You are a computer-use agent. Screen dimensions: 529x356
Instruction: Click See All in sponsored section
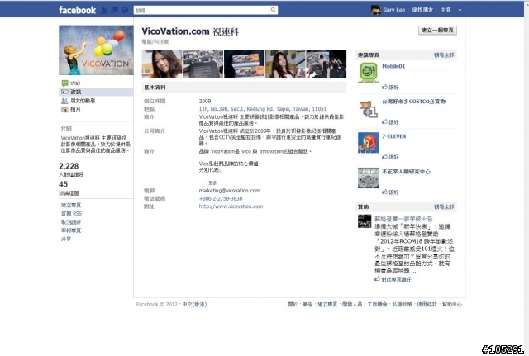pyautogui.click(x=444, y=206)
